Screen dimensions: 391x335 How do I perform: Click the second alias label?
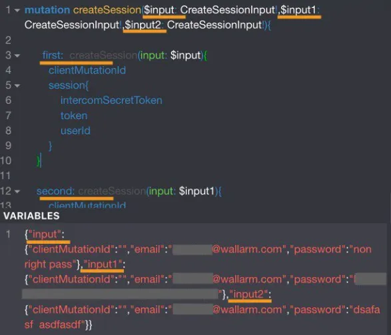[55, 191]
